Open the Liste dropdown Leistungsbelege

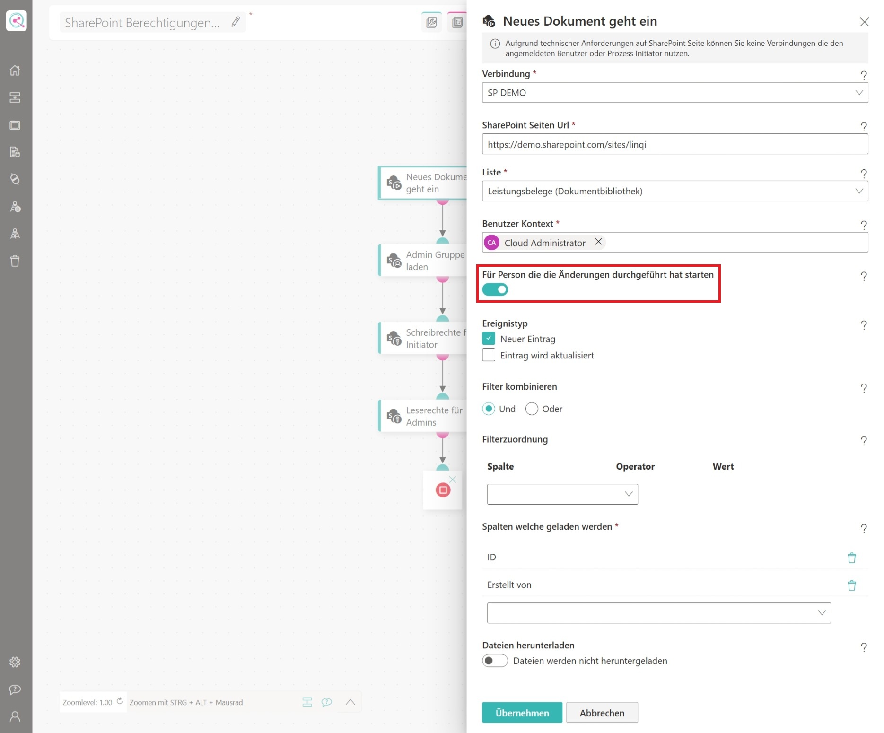tap(675, 191)
